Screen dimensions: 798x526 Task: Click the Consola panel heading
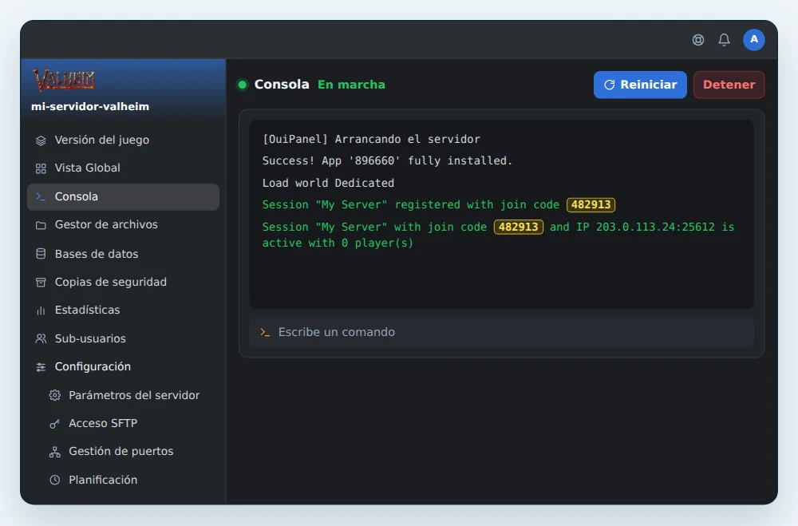coord(282,85)
